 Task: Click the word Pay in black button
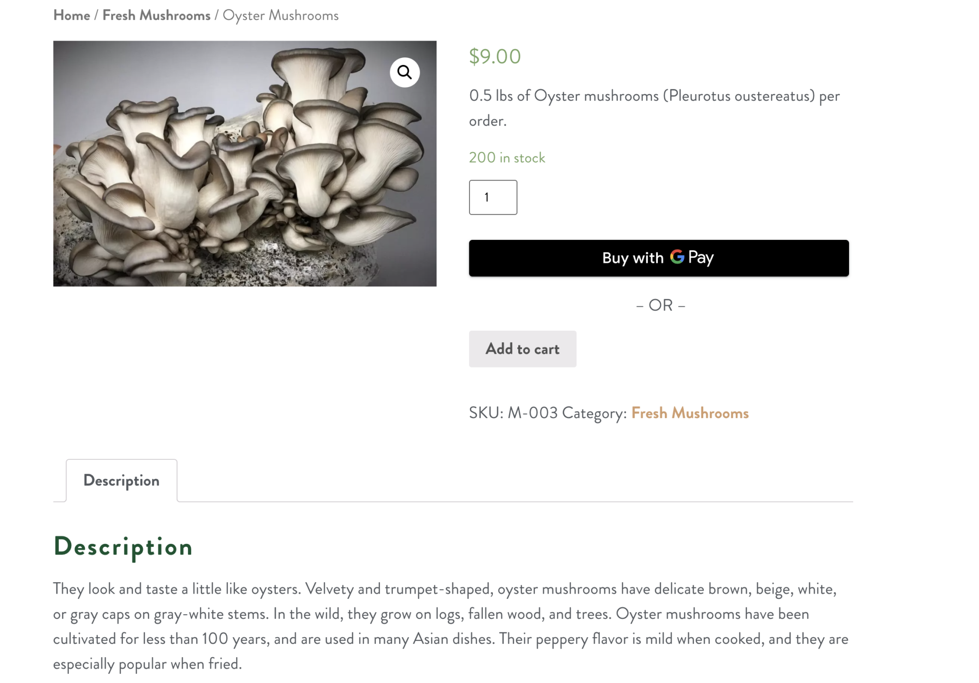click(x=701, y=258)
